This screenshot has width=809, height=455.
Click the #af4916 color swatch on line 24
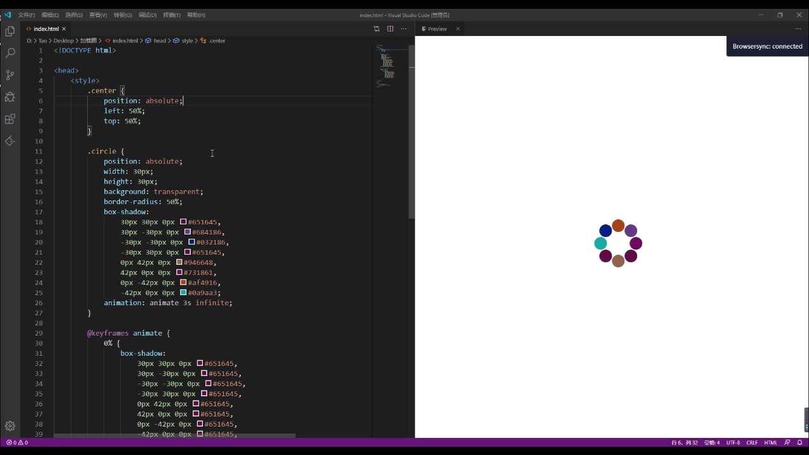(x=183, y=282)
